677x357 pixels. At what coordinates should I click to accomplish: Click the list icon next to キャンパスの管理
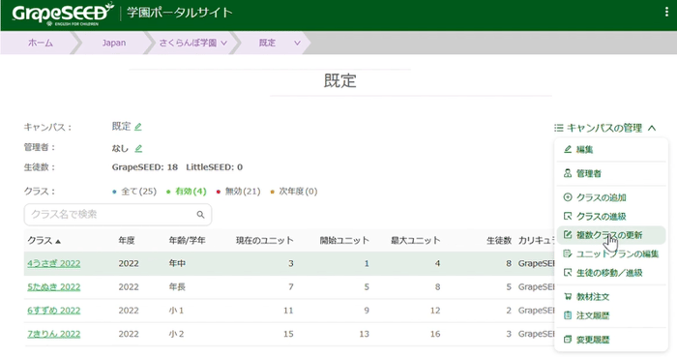559,128
